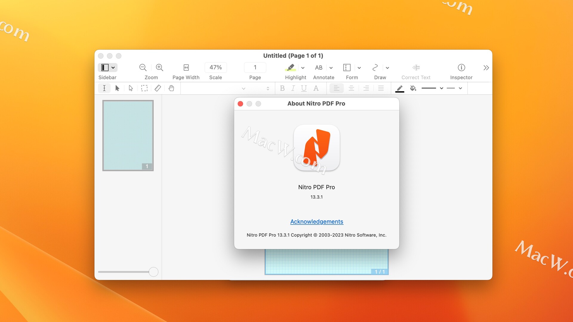Align text center
The image size is (573, 322).
pyautogui.click(x=351, y=88)
